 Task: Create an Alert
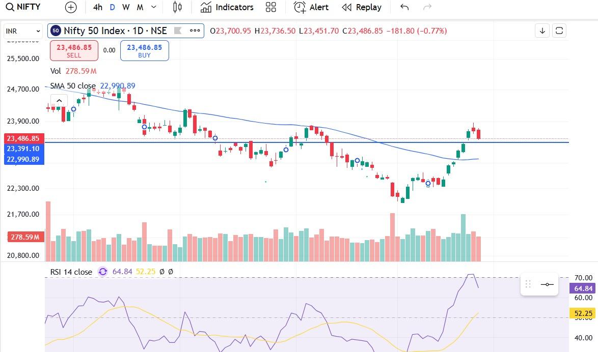click(x=311, y=7)
